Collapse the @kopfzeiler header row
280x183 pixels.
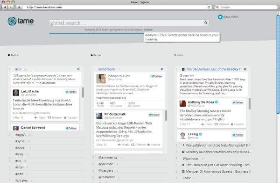click(129, 69)
